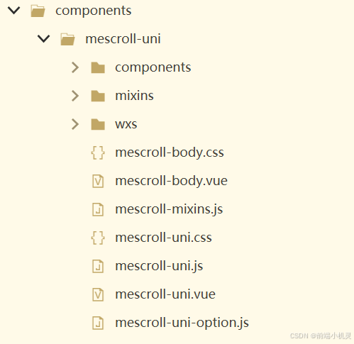The height and width of the screenshot is (344, 354).
Task: Expand the mixins folder arrow
Action: tap(75, 96)
